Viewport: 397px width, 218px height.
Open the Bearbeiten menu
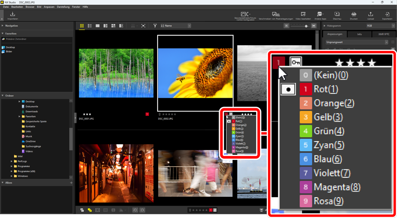click(x=17, y=7)
